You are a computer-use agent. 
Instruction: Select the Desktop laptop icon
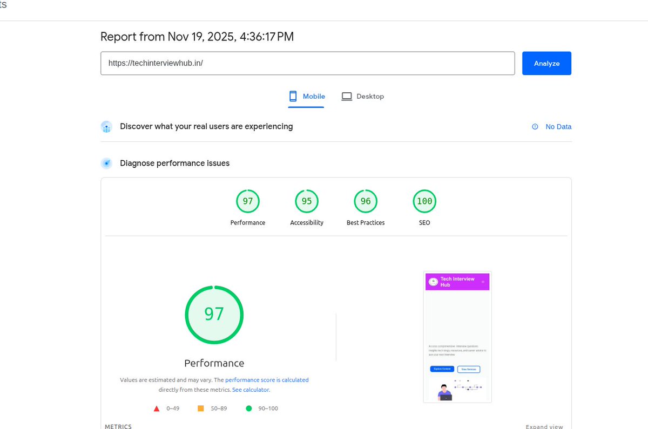coord(346,96)
